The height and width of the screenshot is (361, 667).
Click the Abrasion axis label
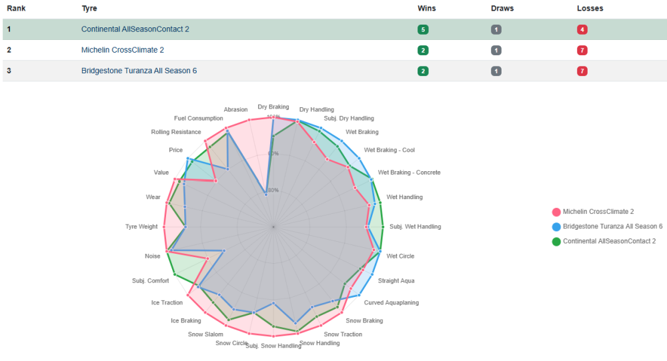[x=235, y=110]
